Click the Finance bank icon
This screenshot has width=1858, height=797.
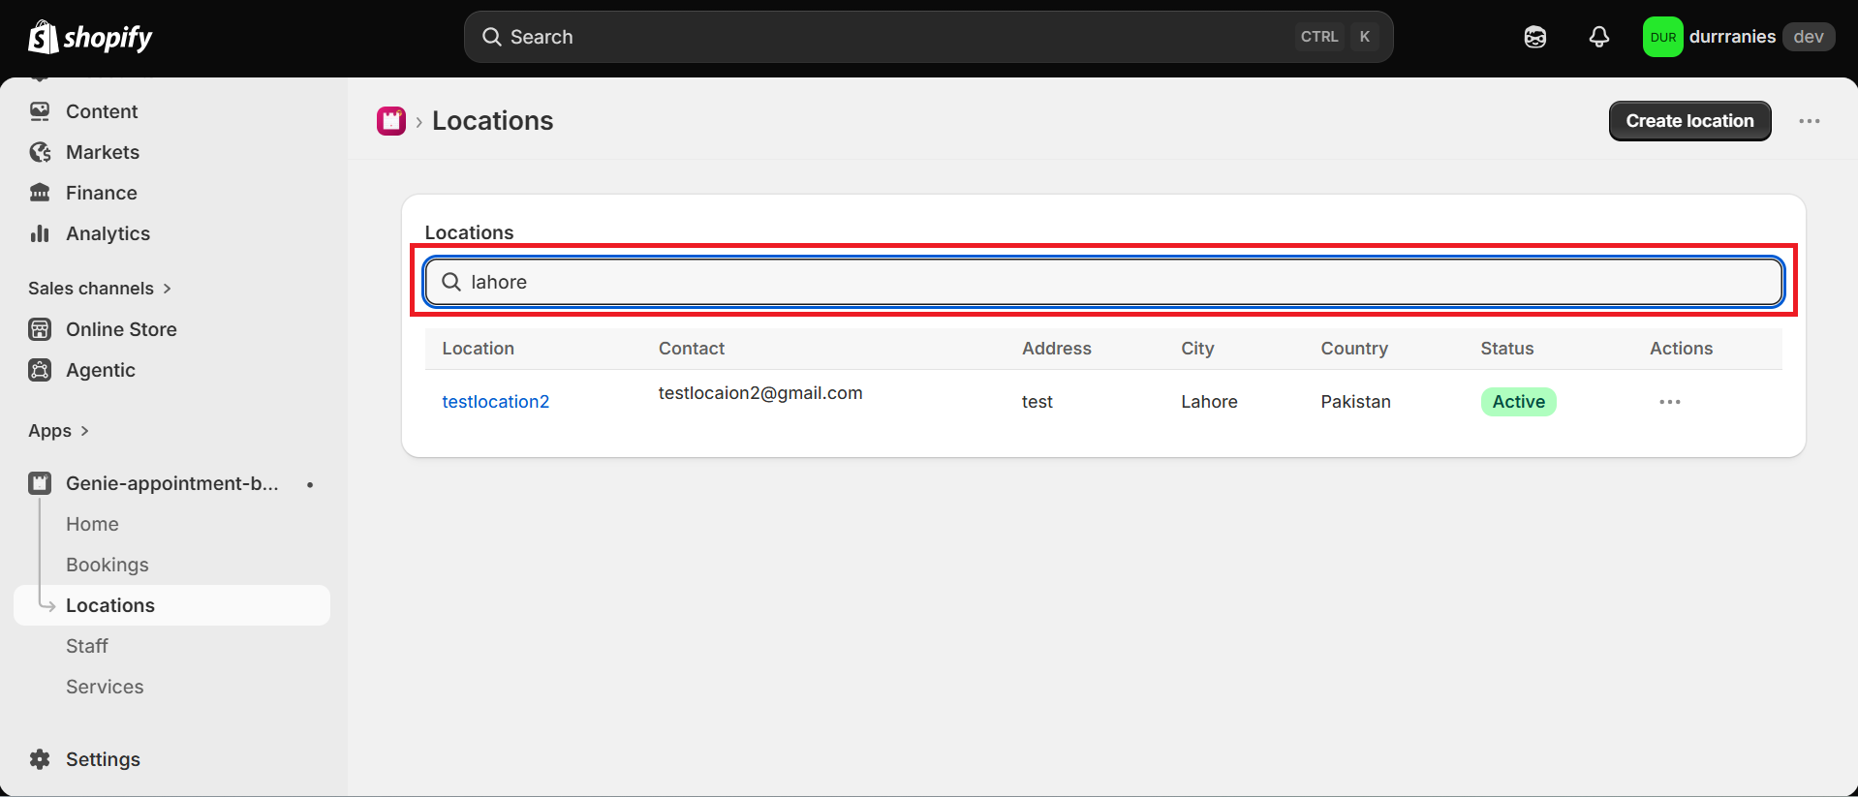click(40, 193)
